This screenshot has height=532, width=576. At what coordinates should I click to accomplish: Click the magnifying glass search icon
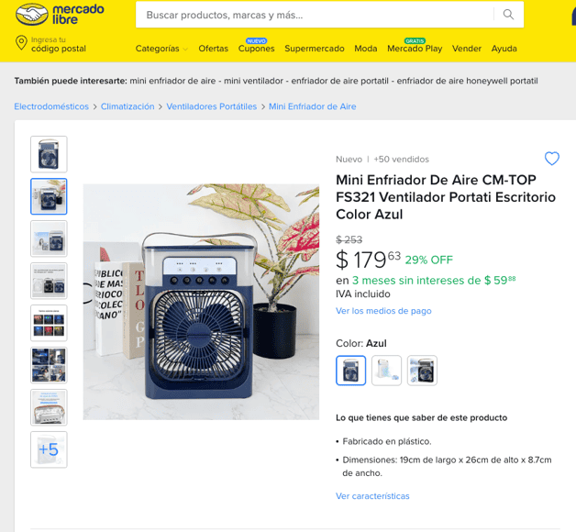pos(508,15)
